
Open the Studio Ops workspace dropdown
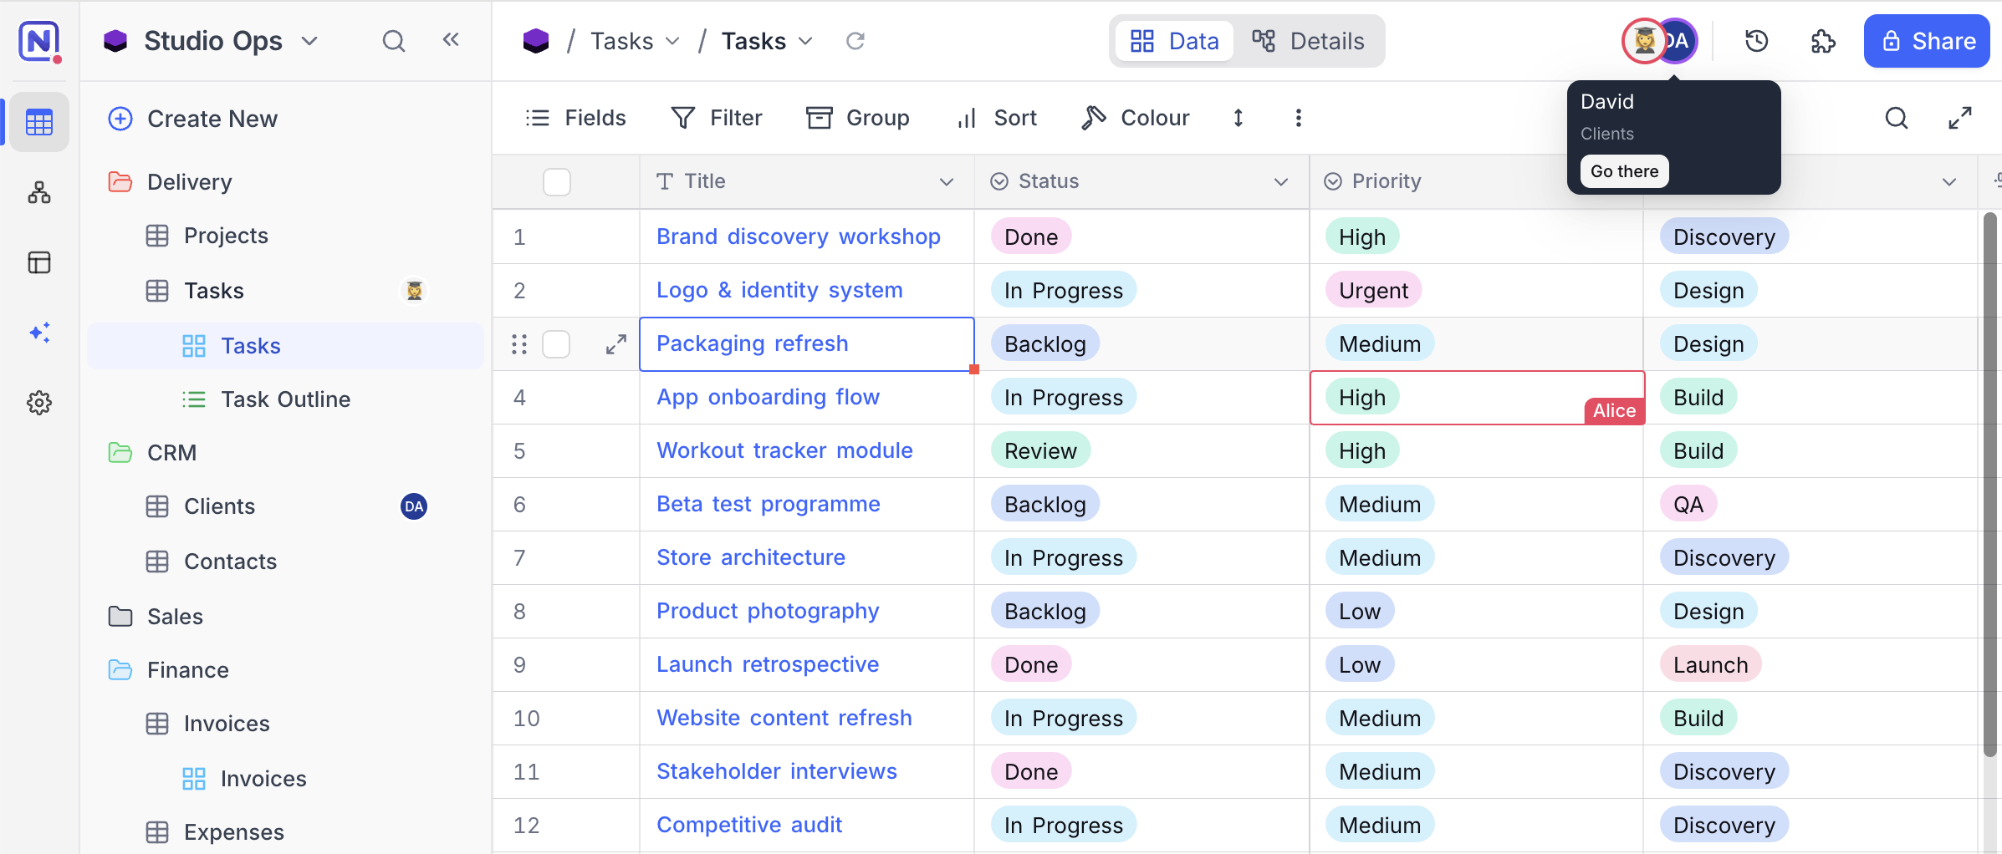pyautogui.click(x=309, y=41)
